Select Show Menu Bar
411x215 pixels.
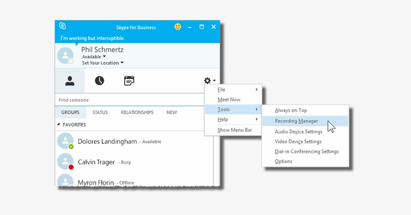pos(233,130)
